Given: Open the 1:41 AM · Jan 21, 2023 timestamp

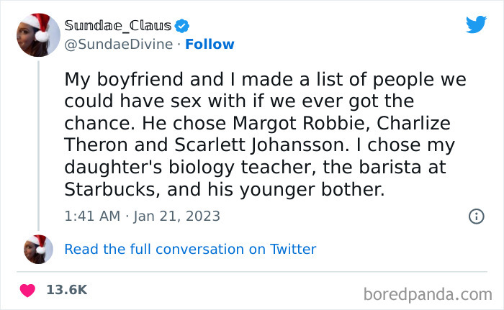Looking at the screenshot, I should pyautogui.click(x=143, y=216).
